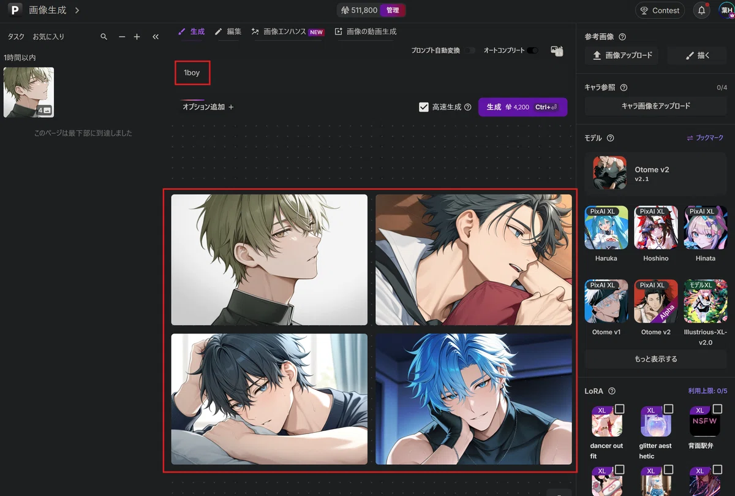735x496 pixels.
Task: Click キャラ画像をアップロード button
Action: (656, 106)
